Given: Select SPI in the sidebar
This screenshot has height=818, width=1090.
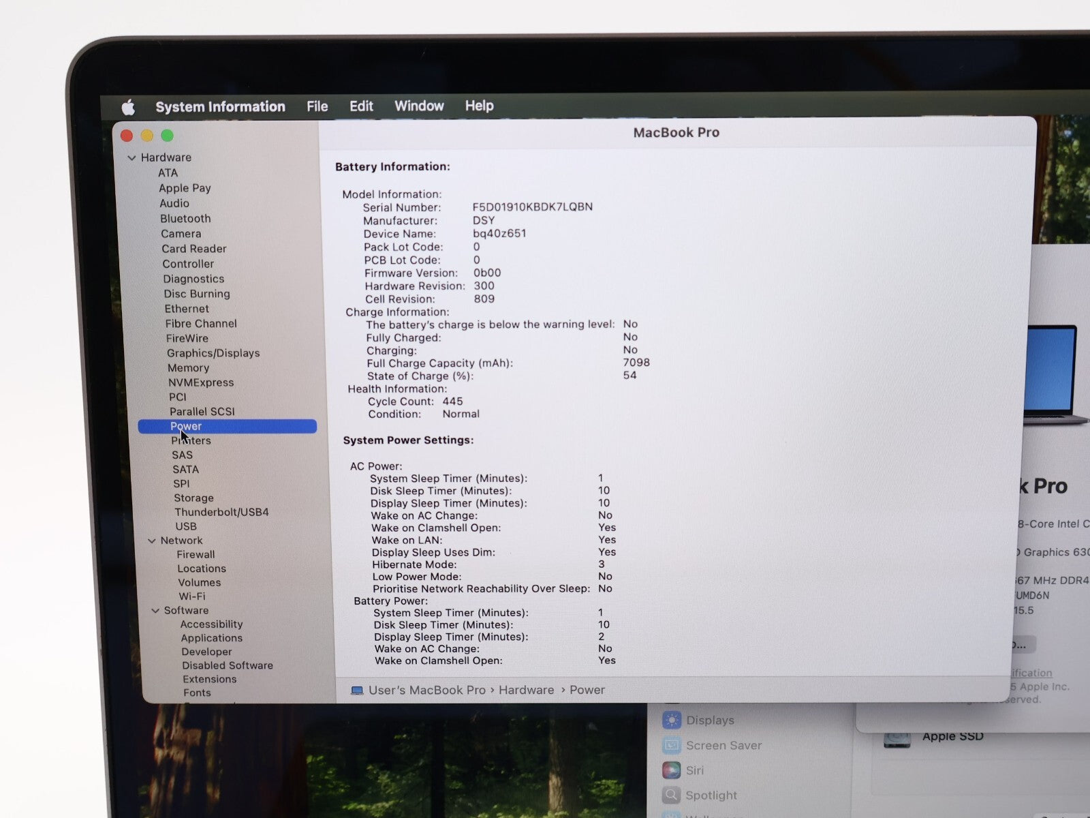Looking at the screenshot, I should pos(181,484).
